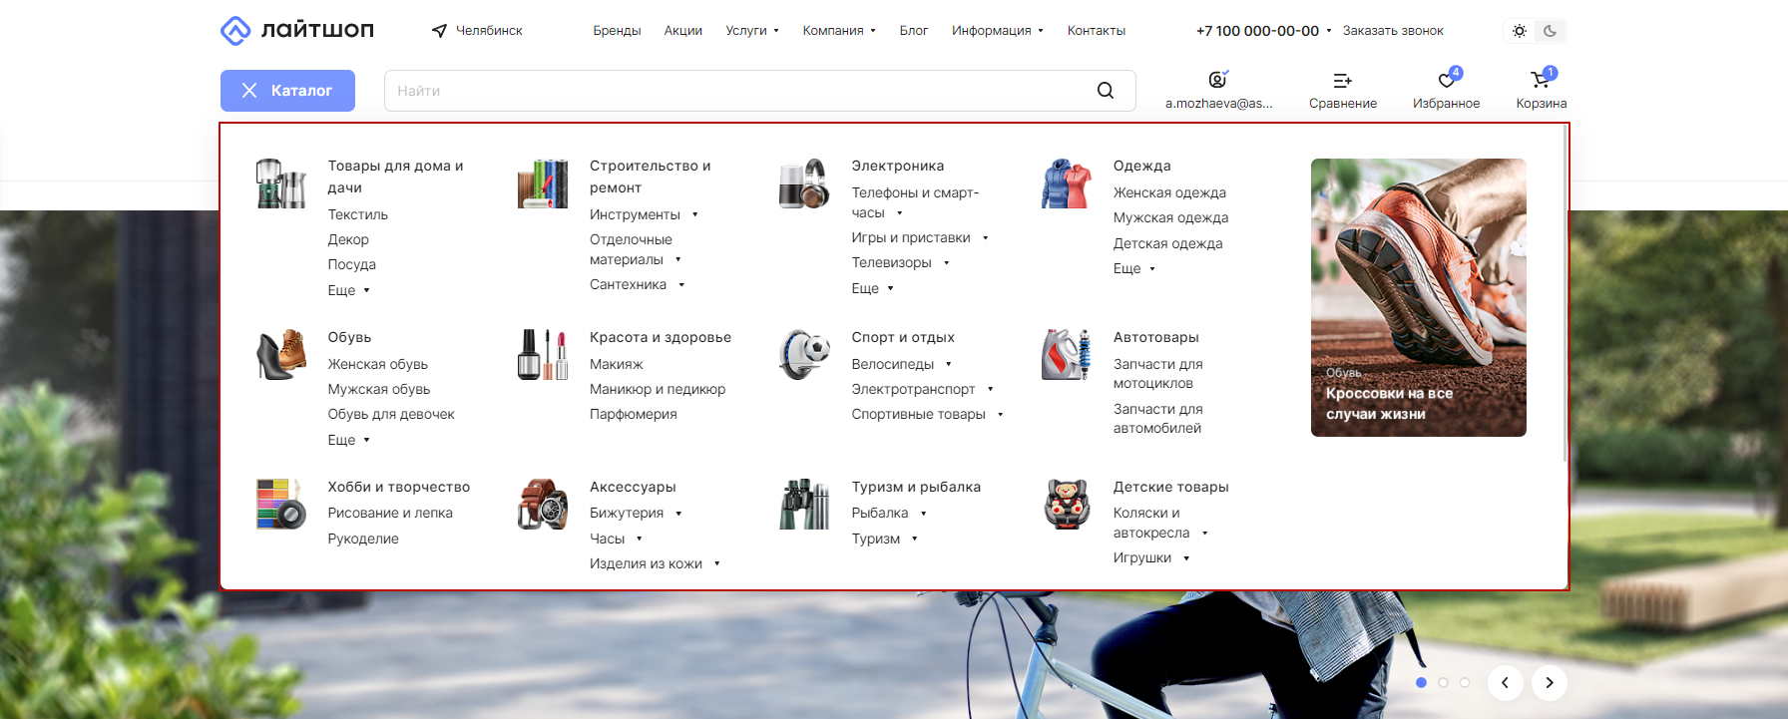Viewport: 1788px width, 719px height.
Task: Open the Бренды menu item
Action: coord(617,31)
